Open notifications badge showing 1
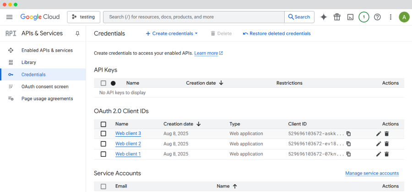The width and height of the screenshot is (412, 192). coord(363,17)
